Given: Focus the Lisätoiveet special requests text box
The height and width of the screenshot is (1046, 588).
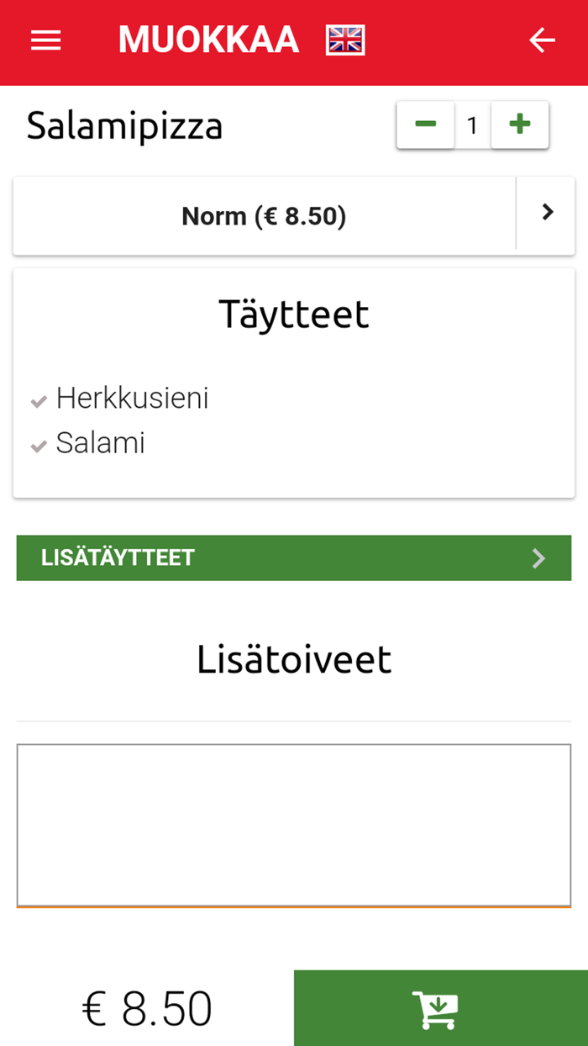Looking at the screenshot, I should (294, 824).
